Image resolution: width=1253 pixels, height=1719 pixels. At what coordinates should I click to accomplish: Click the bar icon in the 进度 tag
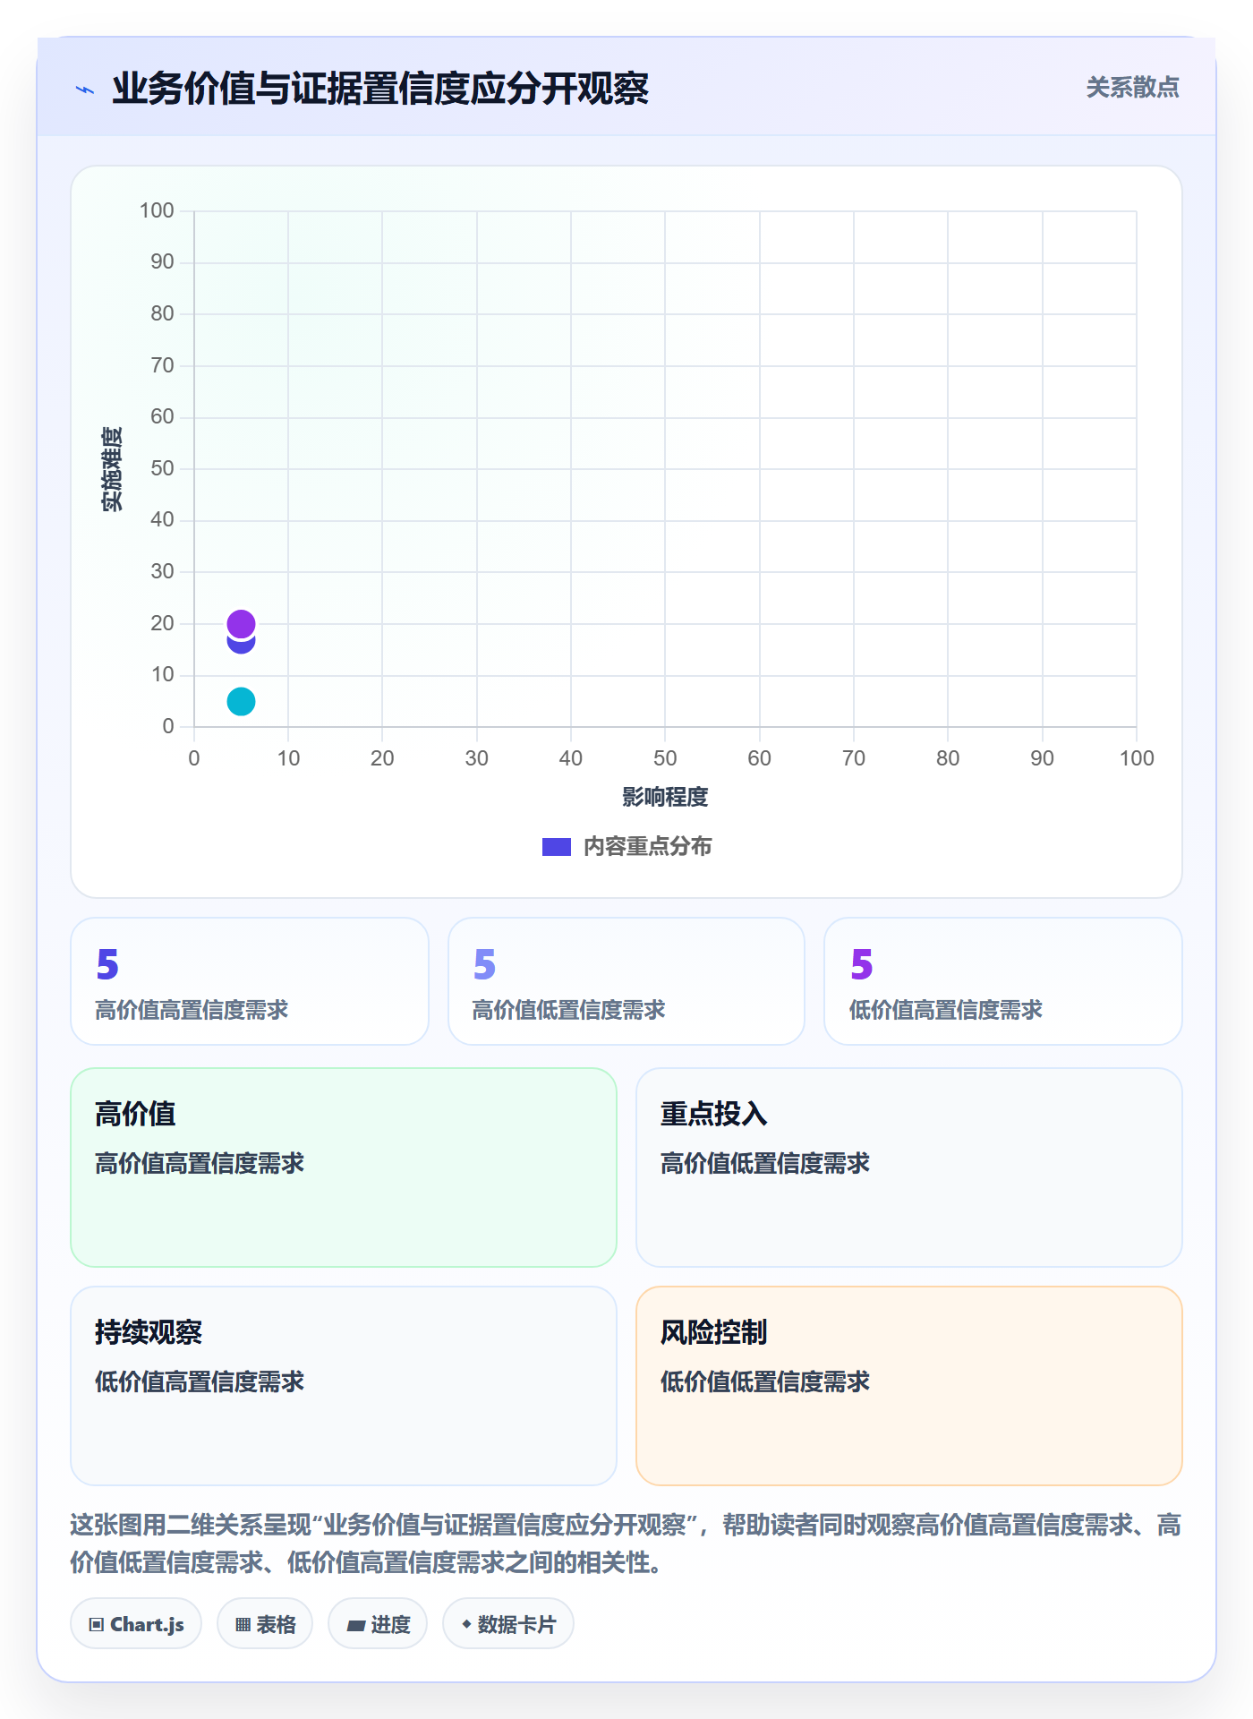click(x=355, y=1625)
